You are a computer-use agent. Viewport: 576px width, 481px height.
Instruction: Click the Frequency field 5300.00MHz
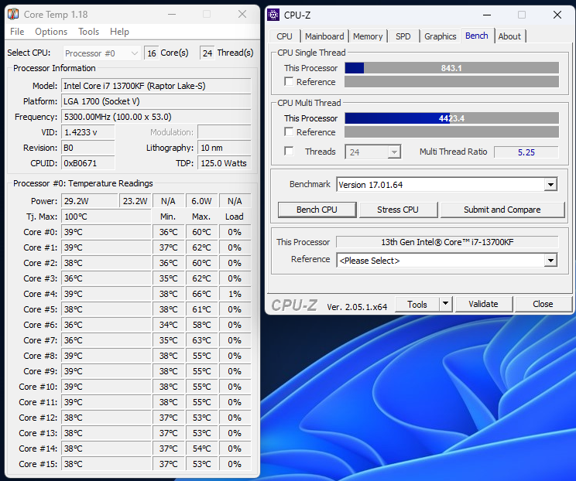(156, 117)
